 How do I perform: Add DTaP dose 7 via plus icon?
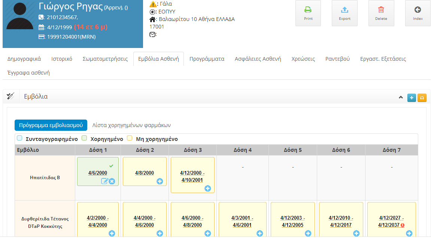tap(409, 234)
